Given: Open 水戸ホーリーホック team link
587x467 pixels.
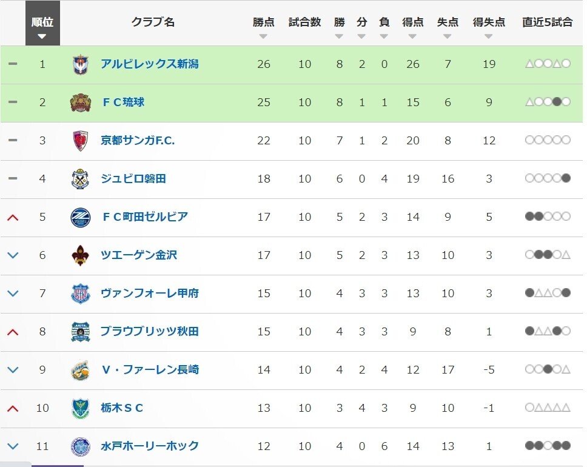Looking at the screenshot, I should click(x=150, y=446).
